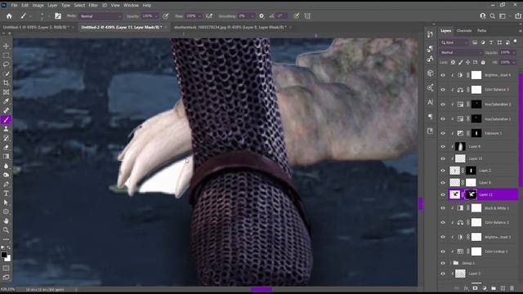Select the History Brush tool
The width and height of the screenshot is (523, 294).
(x=6, y=138)
